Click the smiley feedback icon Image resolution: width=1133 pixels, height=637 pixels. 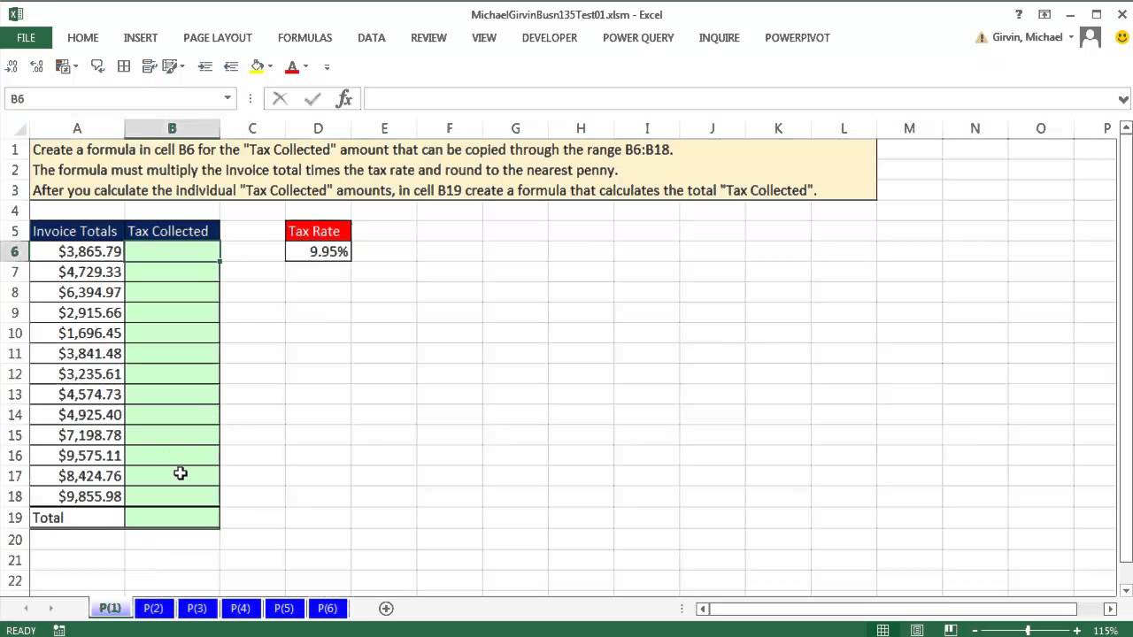[x=1121, y=37]
